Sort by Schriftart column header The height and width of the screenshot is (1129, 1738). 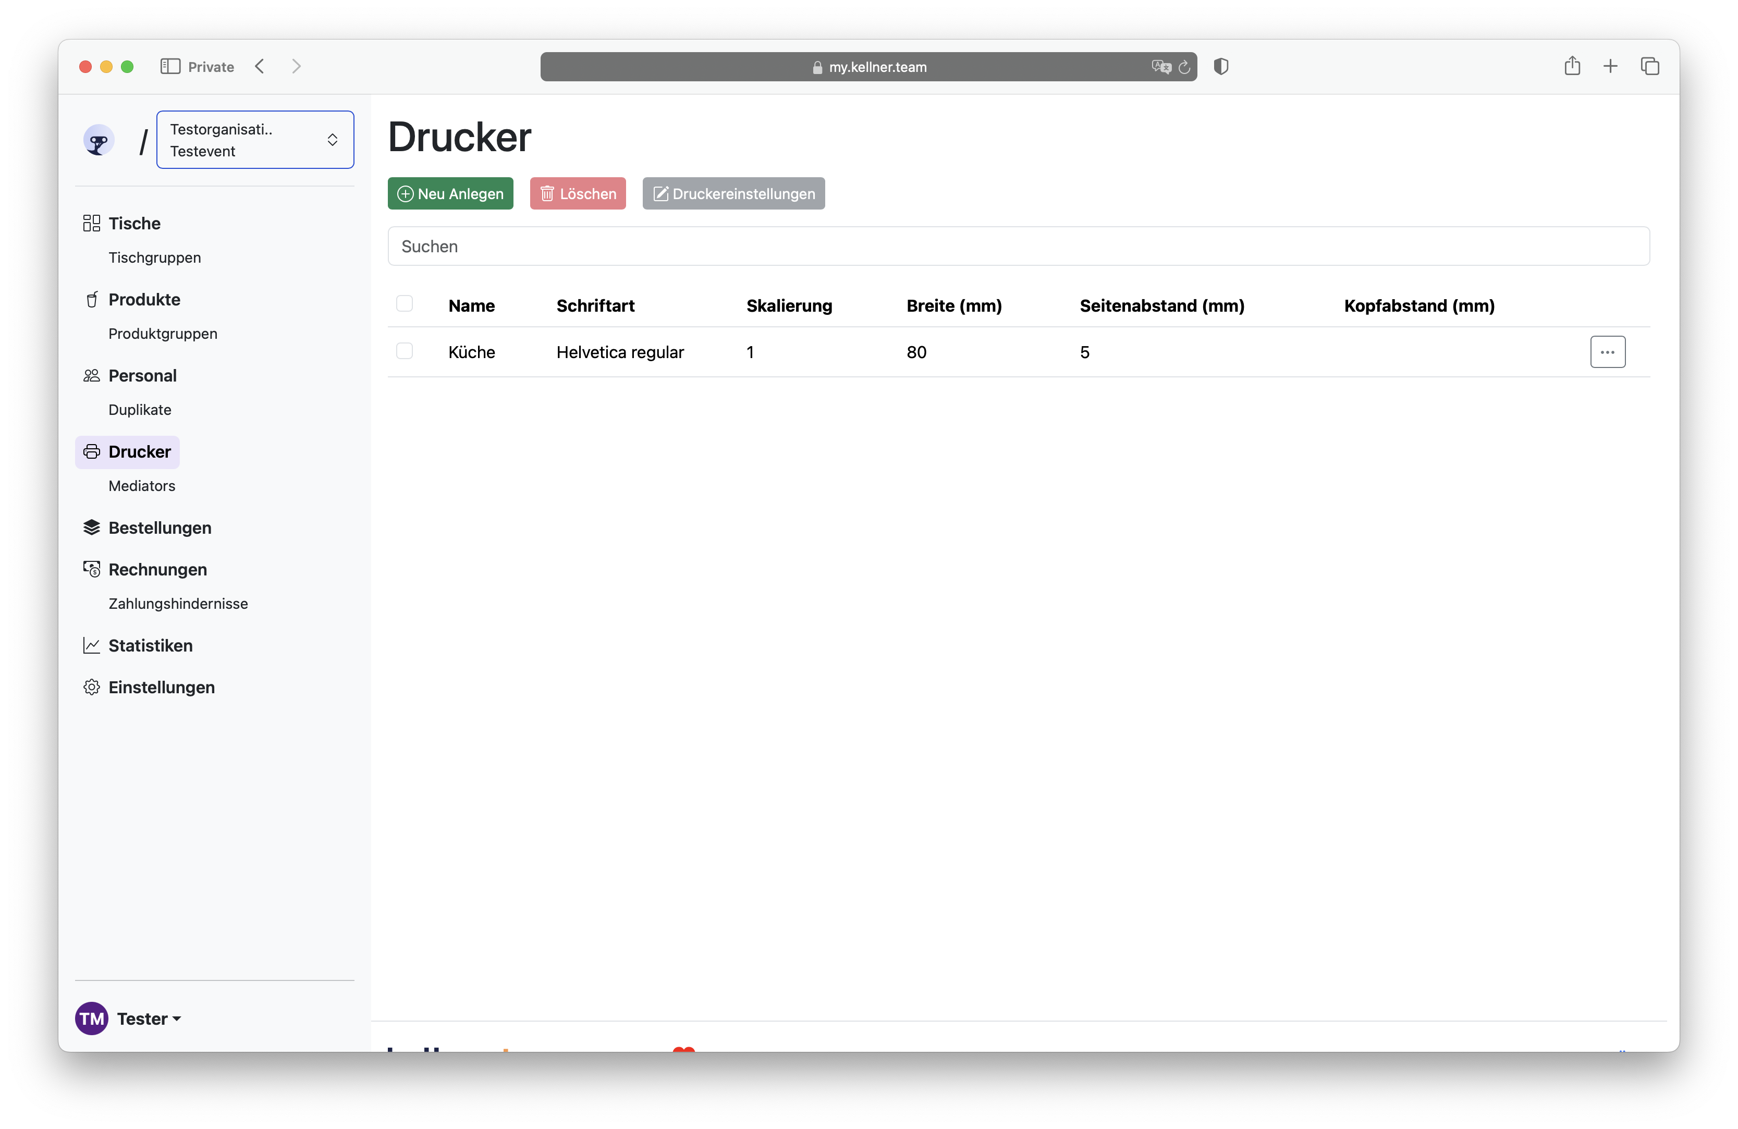(595, 306)
